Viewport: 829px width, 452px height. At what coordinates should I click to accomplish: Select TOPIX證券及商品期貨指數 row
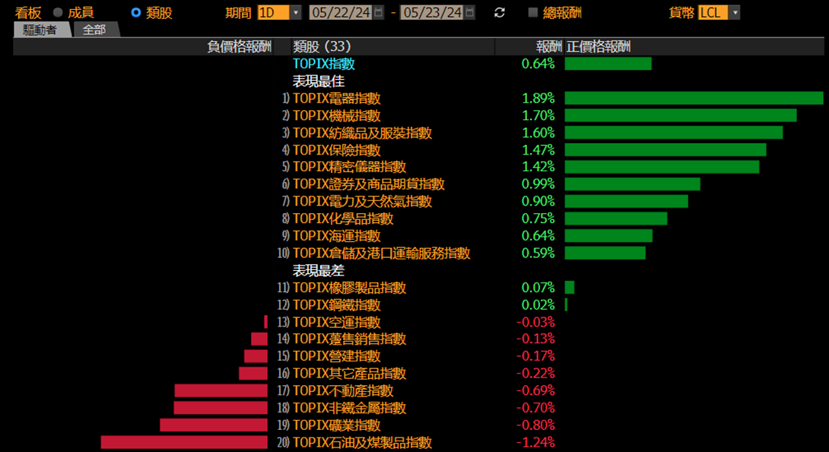369,184
